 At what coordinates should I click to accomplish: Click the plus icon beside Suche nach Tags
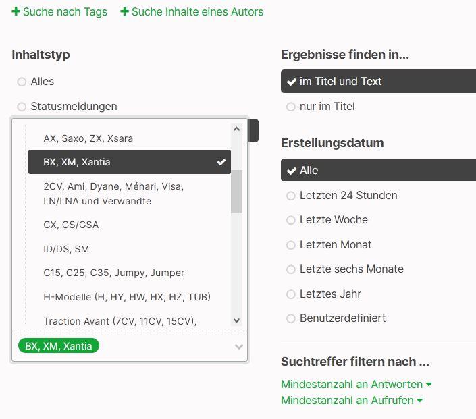[16, 11]
